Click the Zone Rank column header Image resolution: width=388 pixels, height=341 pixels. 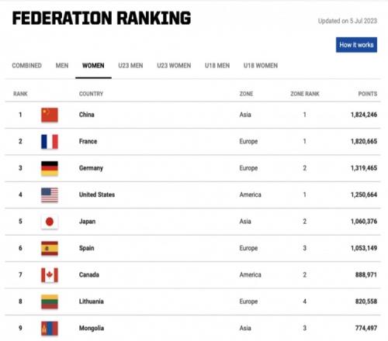[305, 94]
